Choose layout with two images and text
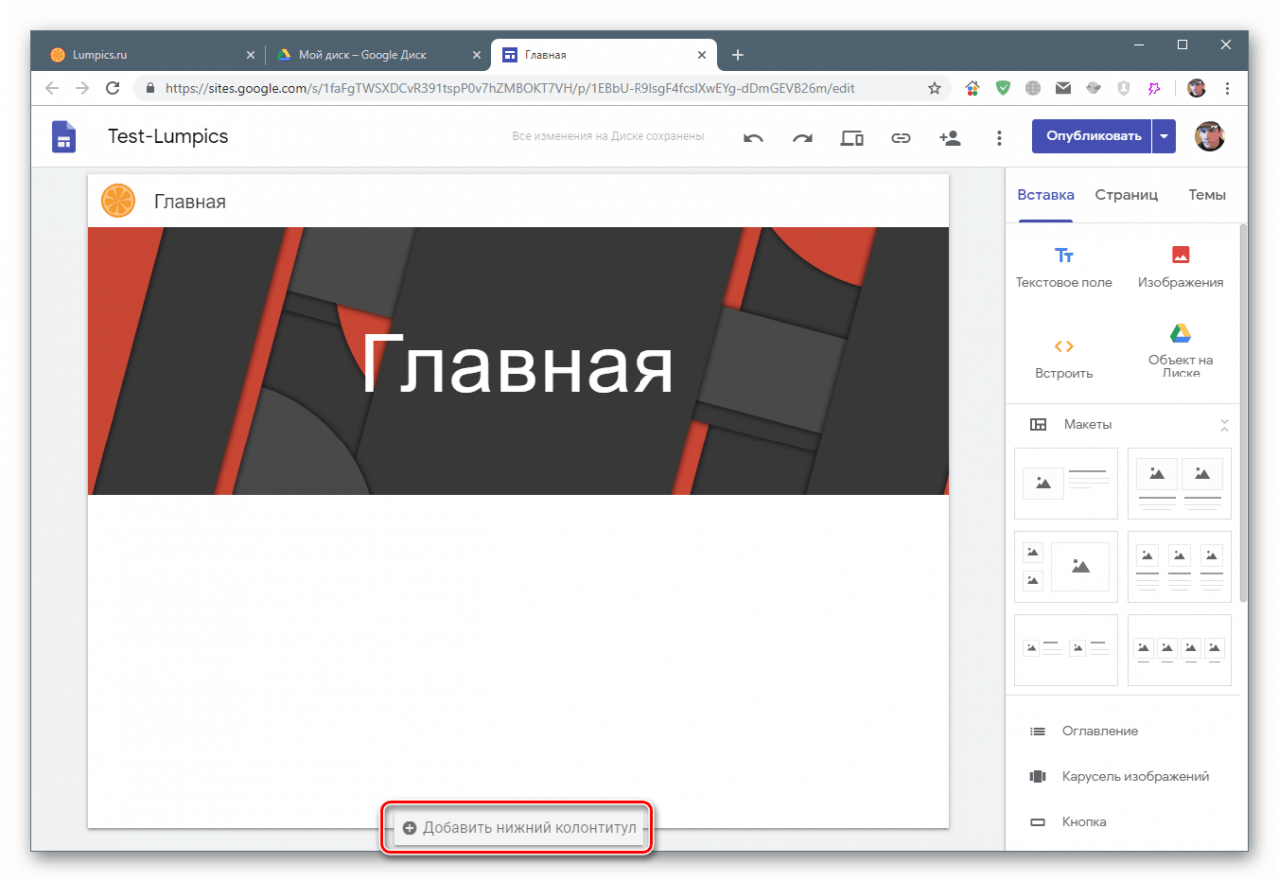This screenshot has width=1279, height=882. pos(1180,483)
